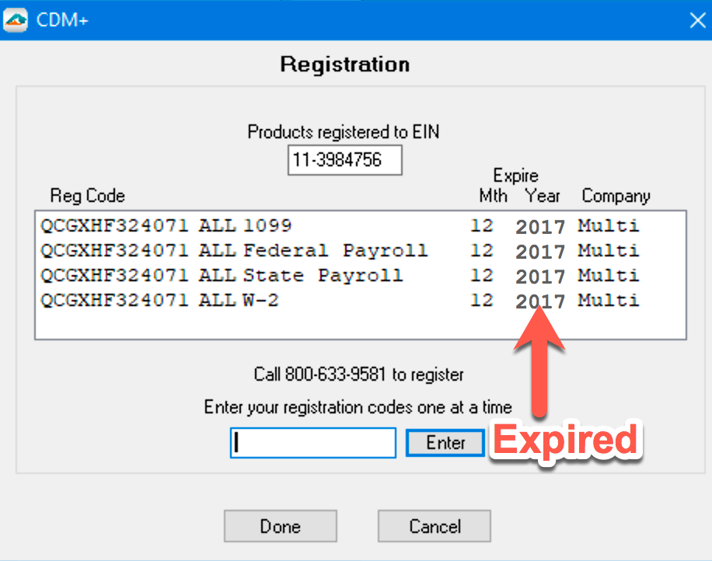Viewport: 712px width, 561px height.
Task: Click the Done button
Action: [x=280, y=526]
